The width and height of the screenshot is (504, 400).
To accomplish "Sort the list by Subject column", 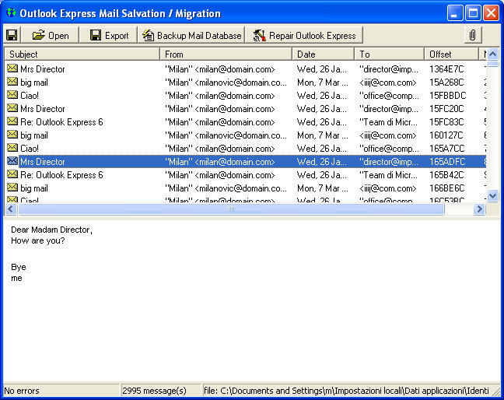I will tap(82, 54).
